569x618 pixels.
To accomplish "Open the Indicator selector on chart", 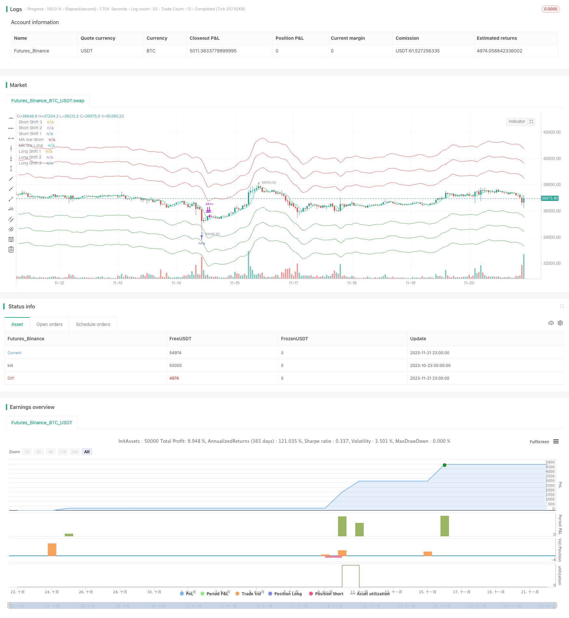I will (x=517, y=121).
